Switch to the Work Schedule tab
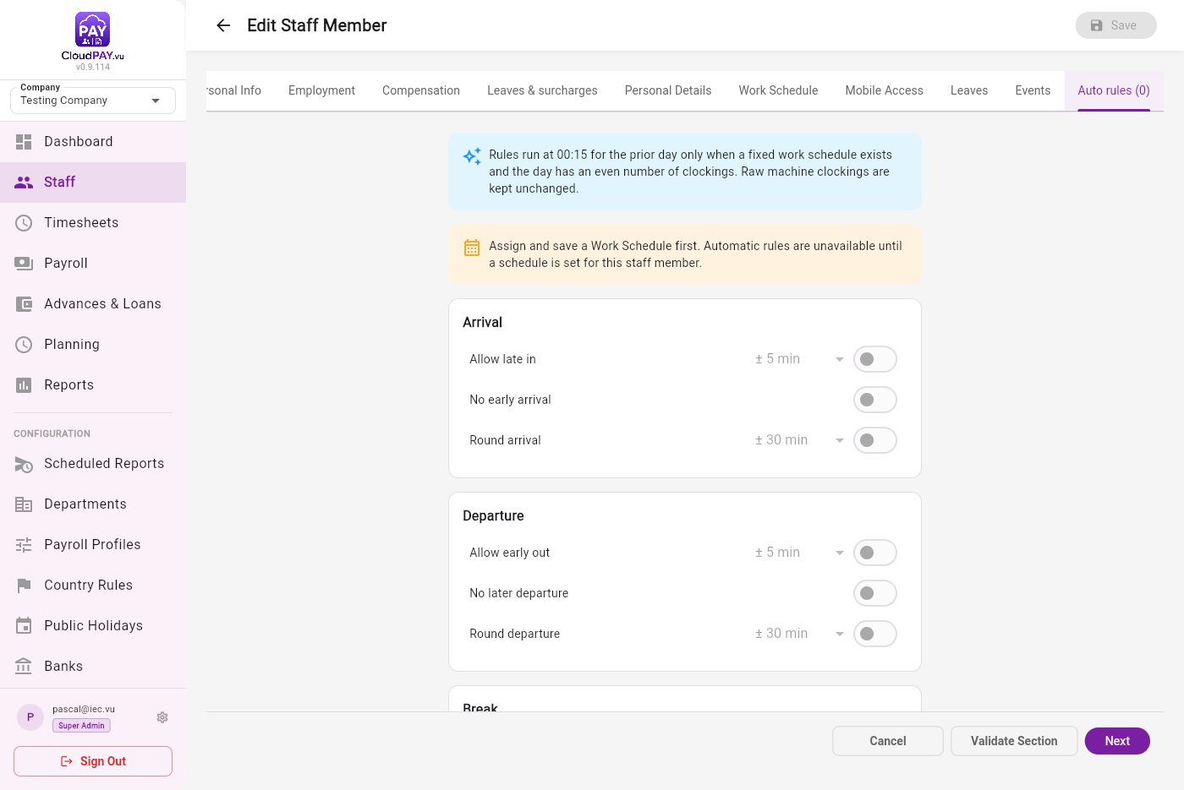Image resolution: width=1184 pixels, height=790 pixels. tap(778, 90)
